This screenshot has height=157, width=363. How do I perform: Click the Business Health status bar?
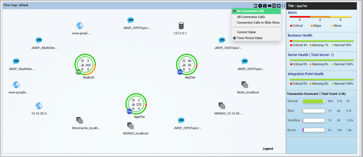point(322,41)
